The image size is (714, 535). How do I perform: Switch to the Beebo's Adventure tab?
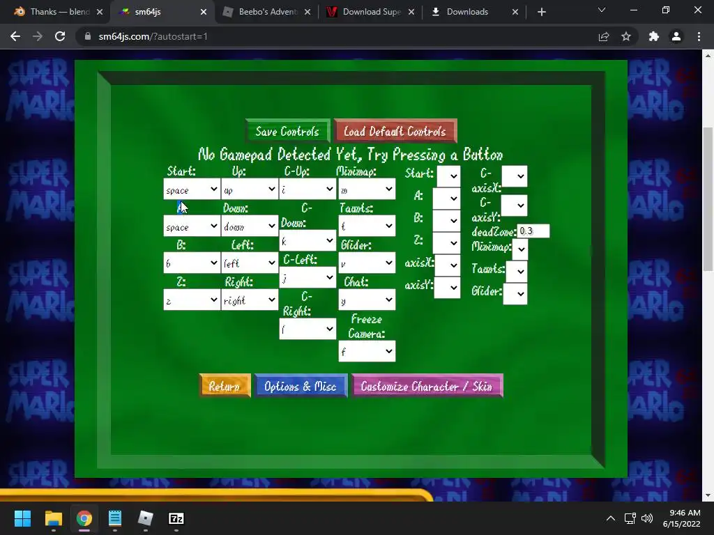(267, 12)
